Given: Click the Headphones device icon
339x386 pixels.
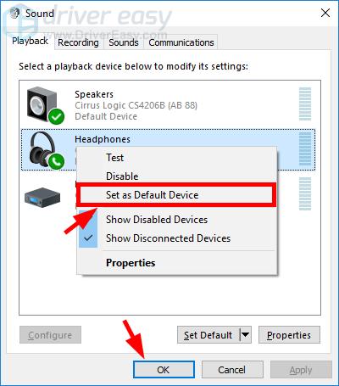Looking at the screenshot, I should [x=47, y=150].
